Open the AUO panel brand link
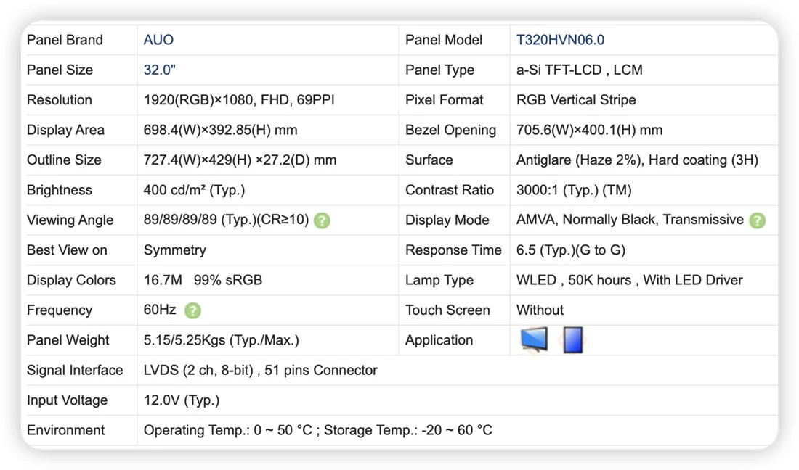This screenshot has width=799, height=470. point(158,40)
